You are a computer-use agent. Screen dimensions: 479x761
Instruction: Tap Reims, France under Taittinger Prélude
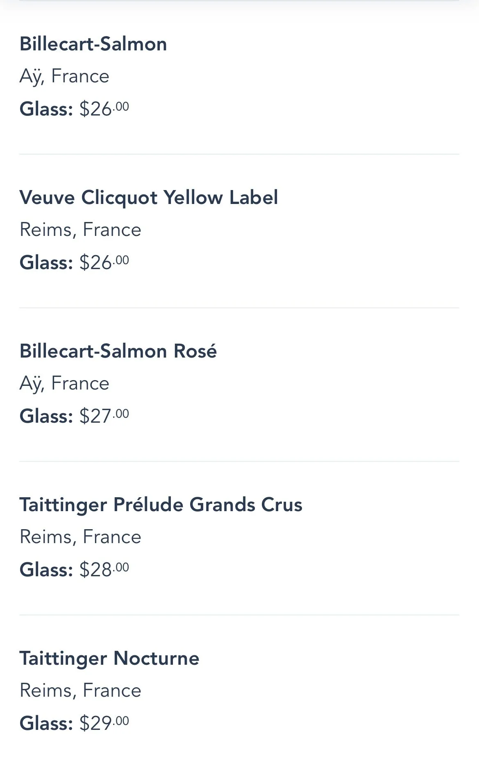(80, 537)
